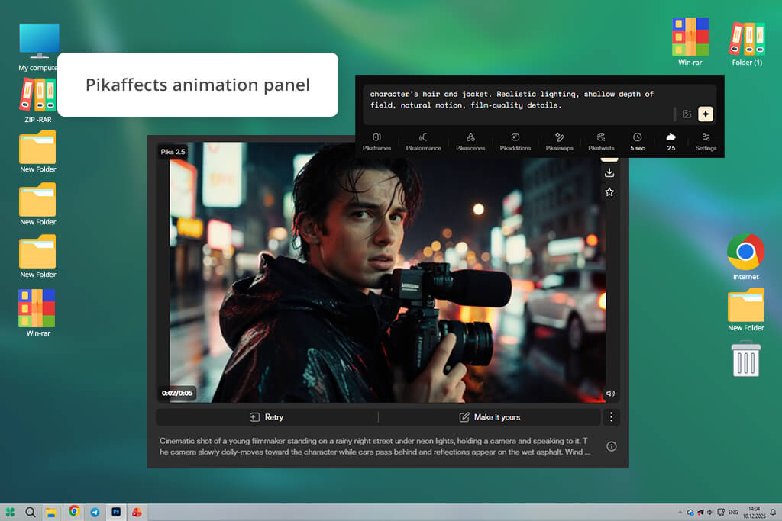The image size is (782, 521).
Task: Open the Pikatwists effect
Action: [601, 141]
